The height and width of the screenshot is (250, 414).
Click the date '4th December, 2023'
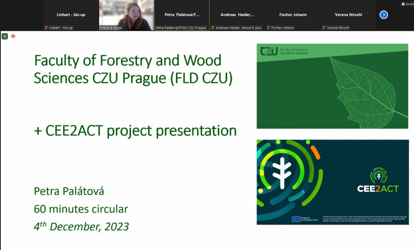coord(81,227)
